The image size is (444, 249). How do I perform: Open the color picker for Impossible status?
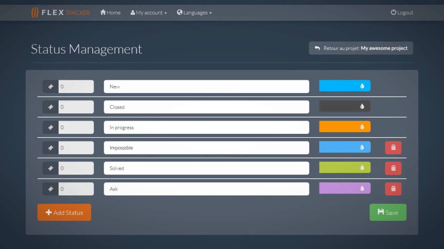(x=345, y=147)
